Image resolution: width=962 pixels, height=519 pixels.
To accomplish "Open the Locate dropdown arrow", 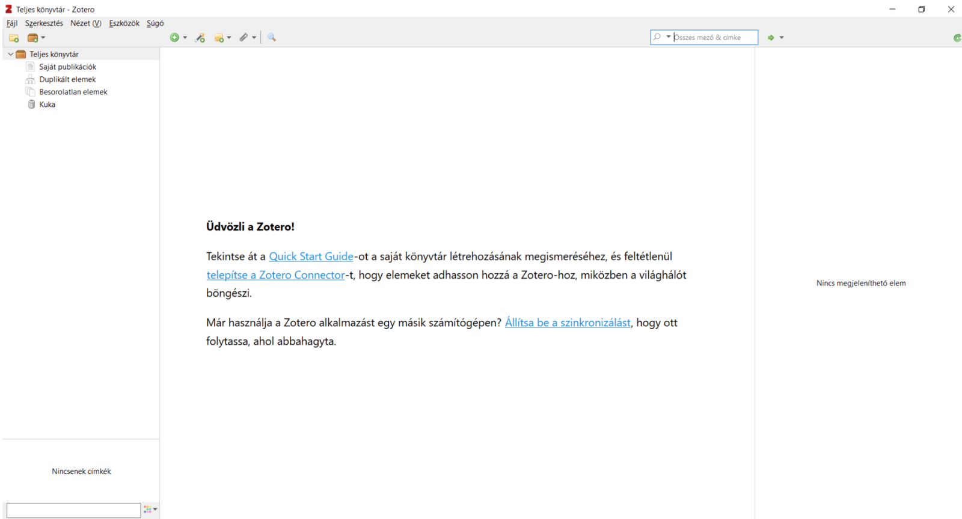I will point(782,38).
